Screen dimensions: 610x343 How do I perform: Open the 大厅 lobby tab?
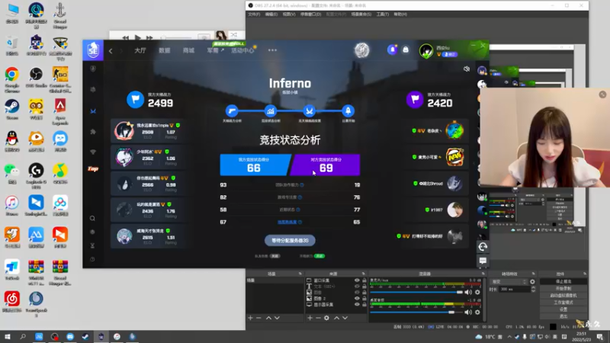[140, 50]
